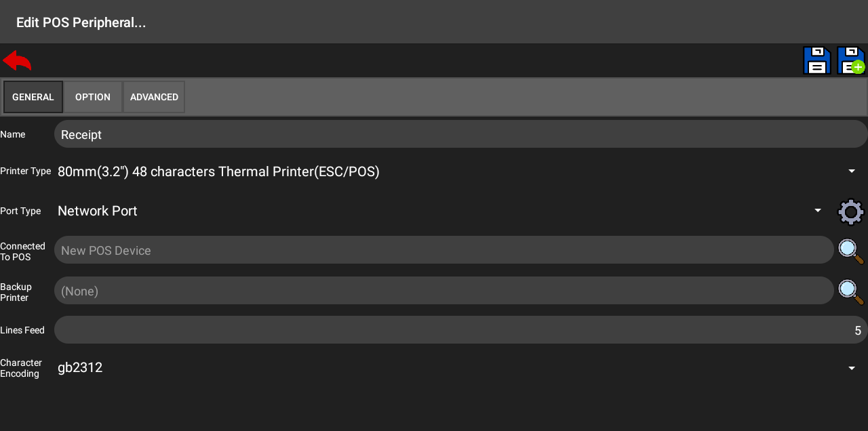Focus the Name field containing Receipt
This screenshot has height=431, width=868.
(461, 134)
